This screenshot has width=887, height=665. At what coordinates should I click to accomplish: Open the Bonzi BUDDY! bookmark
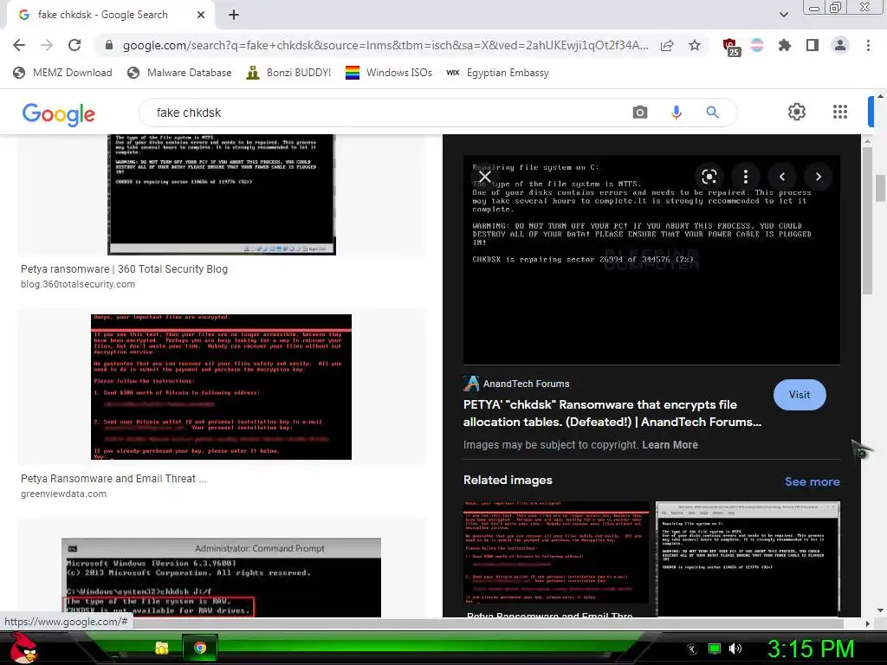click(x=288, y=73)
